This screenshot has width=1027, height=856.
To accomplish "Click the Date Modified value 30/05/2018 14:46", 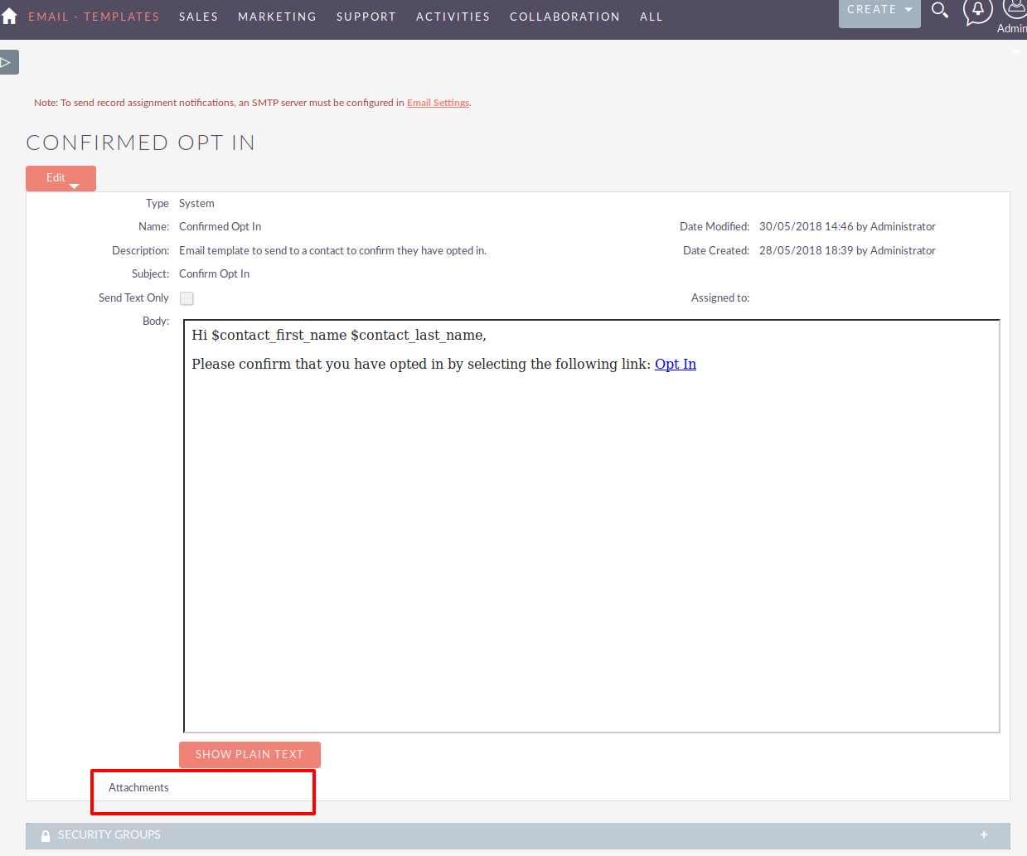I will point(847,226).
